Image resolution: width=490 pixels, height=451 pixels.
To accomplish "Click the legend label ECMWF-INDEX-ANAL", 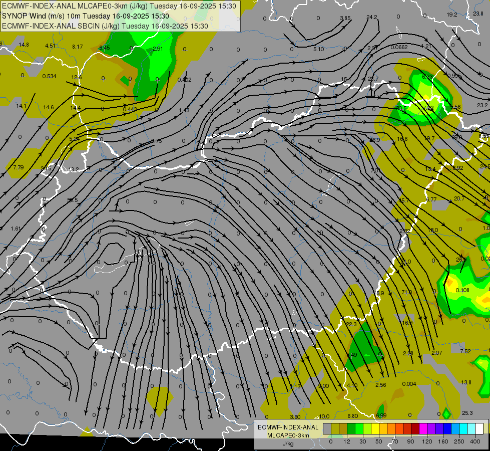I will coord(288,427).
